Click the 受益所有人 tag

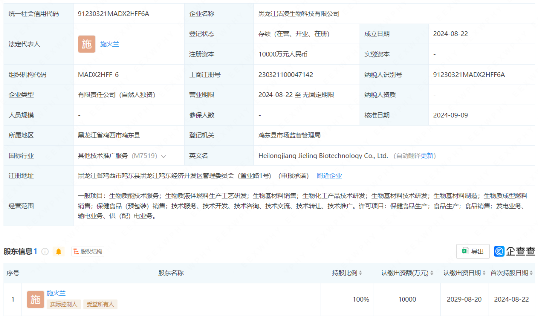100,304
